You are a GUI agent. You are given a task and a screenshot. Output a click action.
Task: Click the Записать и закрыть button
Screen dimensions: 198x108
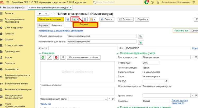point(50,19)
